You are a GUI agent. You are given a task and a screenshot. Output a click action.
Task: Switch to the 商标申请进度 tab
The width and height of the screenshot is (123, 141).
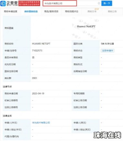tap(10, 11)
